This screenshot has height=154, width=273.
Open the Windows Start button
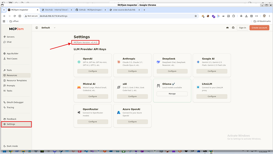tap(4, 152)
